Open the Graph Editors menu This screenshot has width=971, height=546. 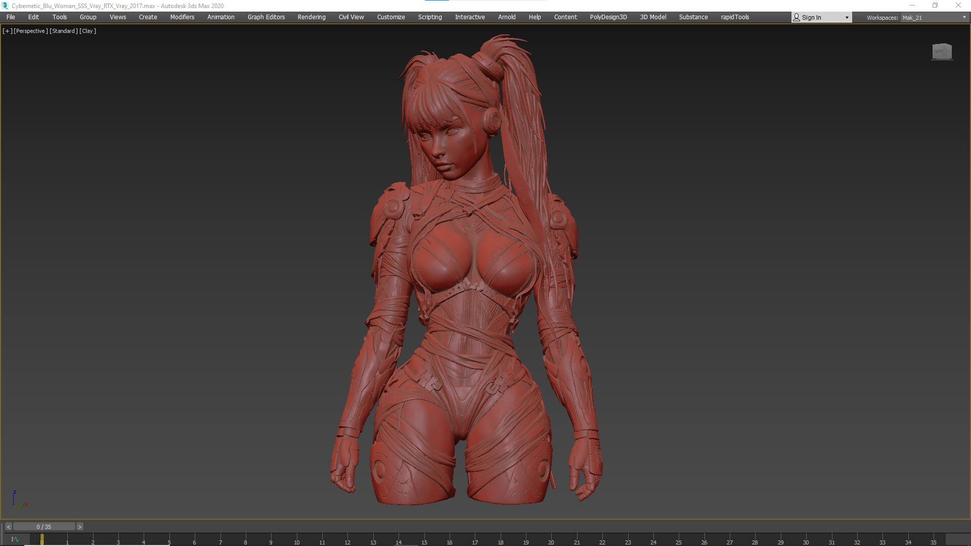coord(266,17)
